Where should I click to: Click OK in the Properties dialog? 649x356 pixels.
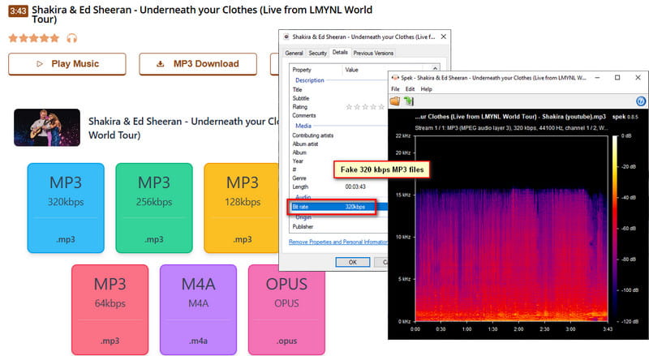[x=353, y=262]
